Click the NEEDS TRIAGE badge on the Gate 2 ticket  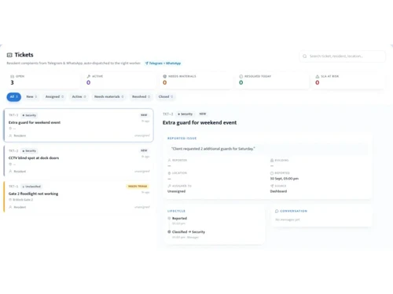(138, 187)
